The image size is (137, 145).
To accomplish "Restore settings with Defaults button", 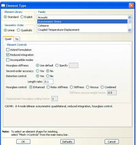I will (68, 142).
